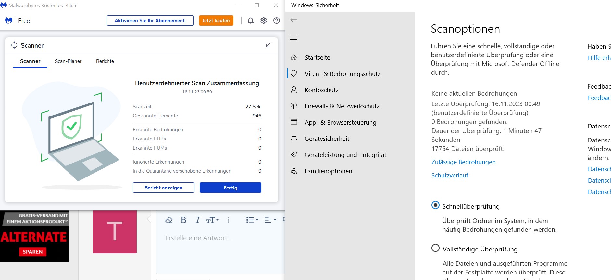
Task: Collapse the Scanner panel arrow icon
Action: [268, 45]
